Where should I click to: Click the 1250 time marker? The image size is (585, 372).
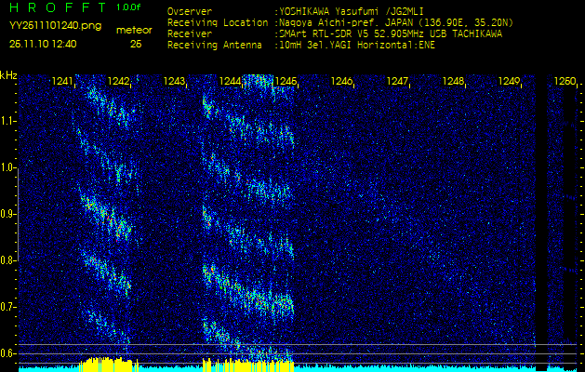pyautogui.click(x=565, y=81)
